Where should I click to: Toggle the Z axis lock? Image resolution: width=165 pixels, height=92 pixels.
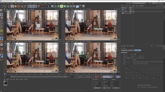(x=35, y=6)
